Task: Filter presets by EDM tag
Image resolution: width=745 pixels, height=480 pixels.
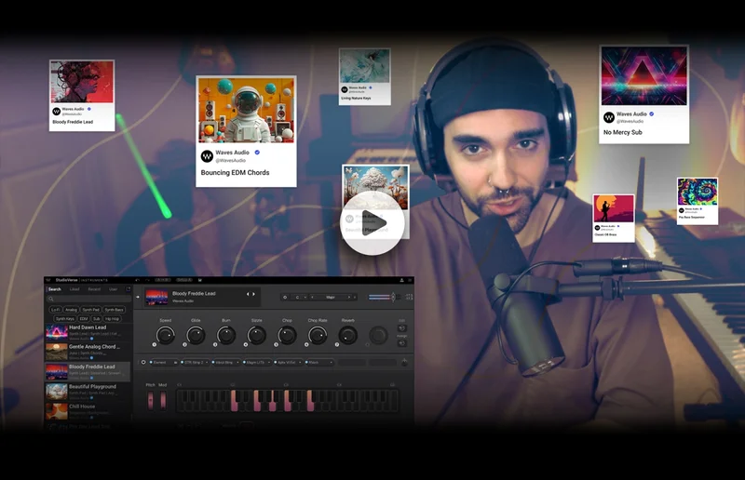Action: 84,319
